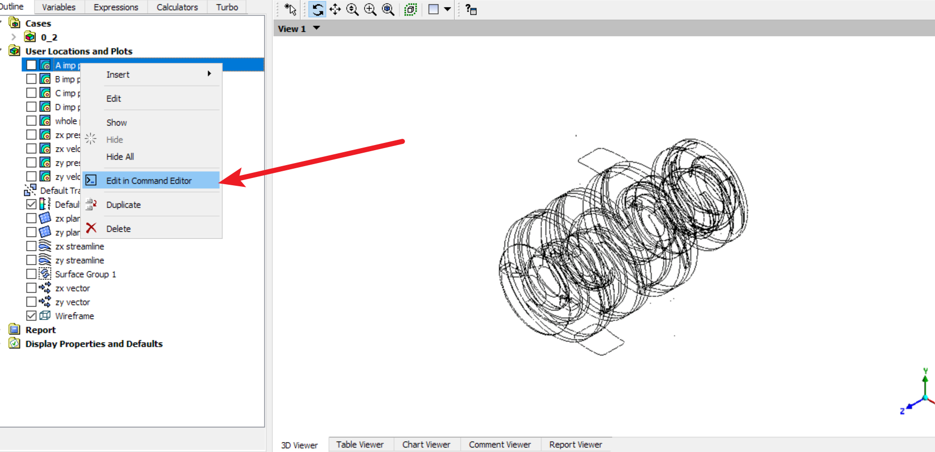This screenshot has height=452, width=935.
Task: Enable the zx vector checkbox
Action: (32, 288)
